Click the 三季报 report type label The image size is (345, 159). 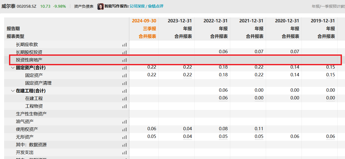150,29
